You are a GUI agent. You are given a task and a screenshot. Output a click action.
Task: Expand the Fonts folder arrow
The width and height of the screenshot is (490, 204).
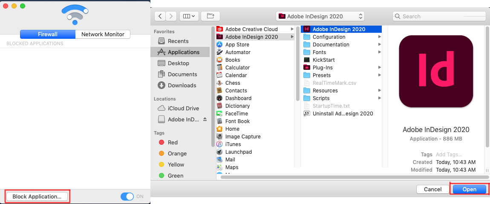click(x=379, y=52)
